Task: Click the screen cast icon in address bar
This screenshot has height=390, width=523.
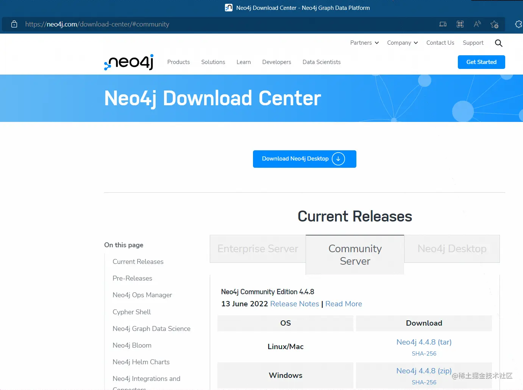Action: (x=443, y=24)
